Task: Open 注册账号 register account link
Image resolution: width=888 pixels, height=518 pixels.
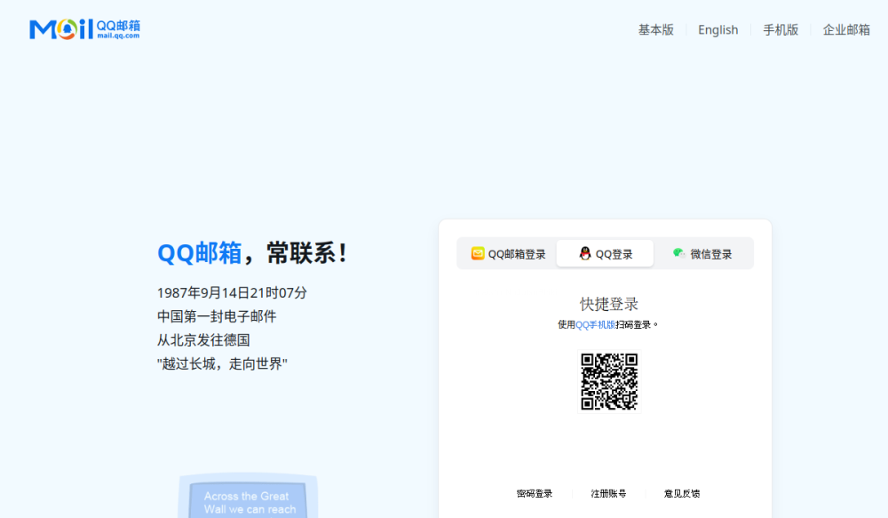Action: 608,494
